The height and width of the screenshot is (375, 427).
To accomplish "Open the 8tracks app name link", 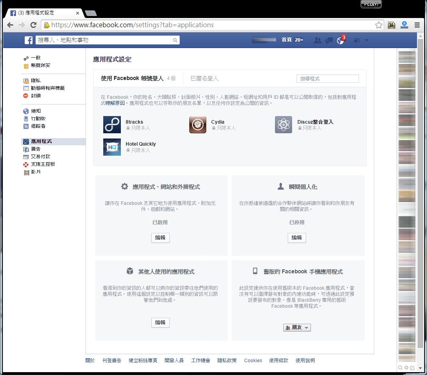I will click(x=134, y=122).
